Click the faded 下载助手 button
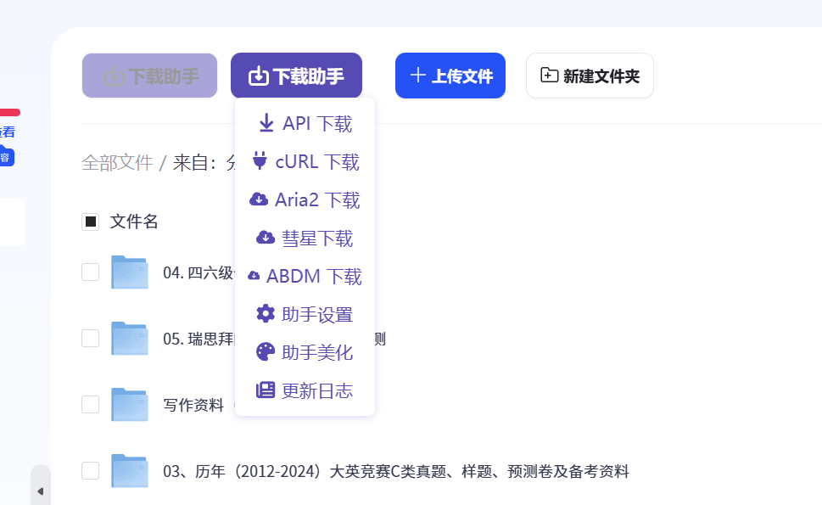 pos(149,76)
